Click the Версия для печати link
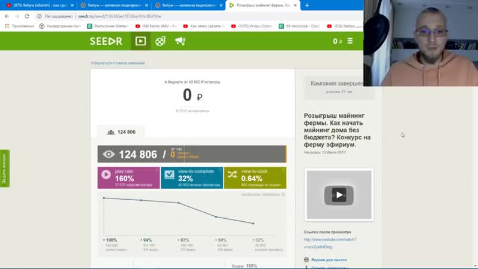The height and width of the screenshot is (269, 478). (x=329, y=260)
